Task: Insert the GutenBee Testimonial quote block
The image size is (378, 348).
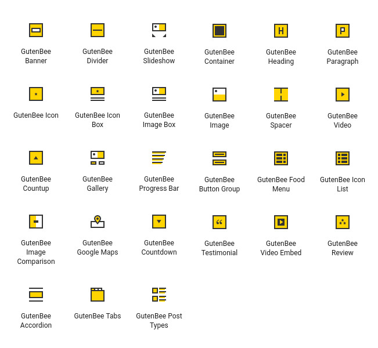Action: coord(219,222)
